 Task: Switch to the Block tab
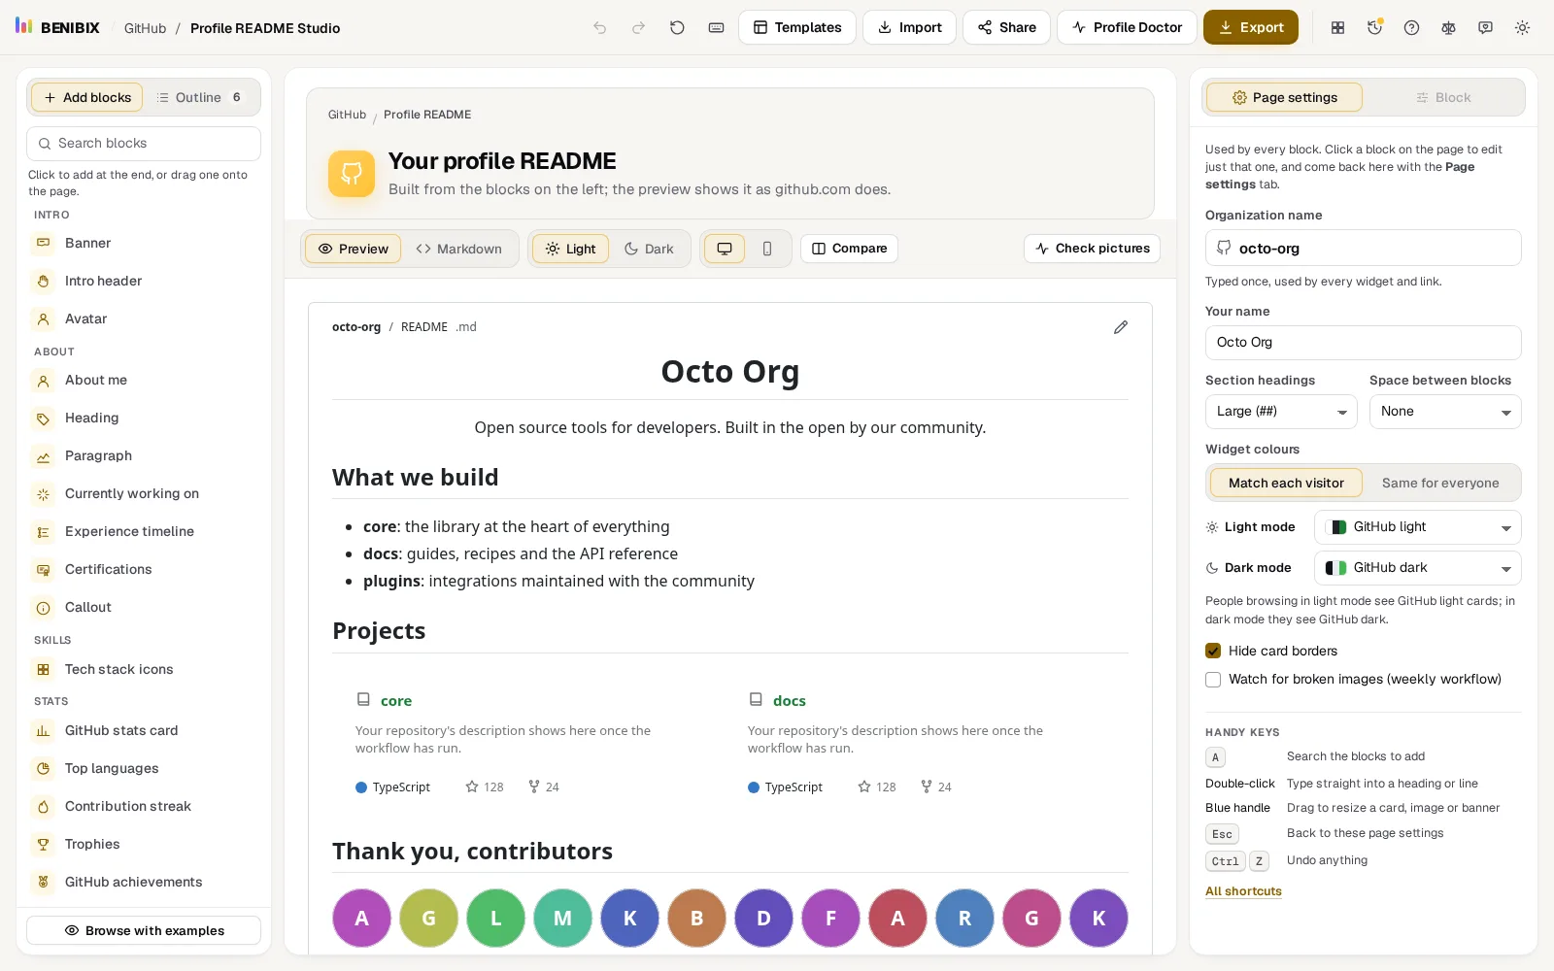1443,97
